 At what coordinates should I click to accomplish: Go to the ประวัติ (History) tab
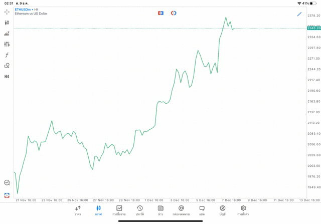point(139,210)
